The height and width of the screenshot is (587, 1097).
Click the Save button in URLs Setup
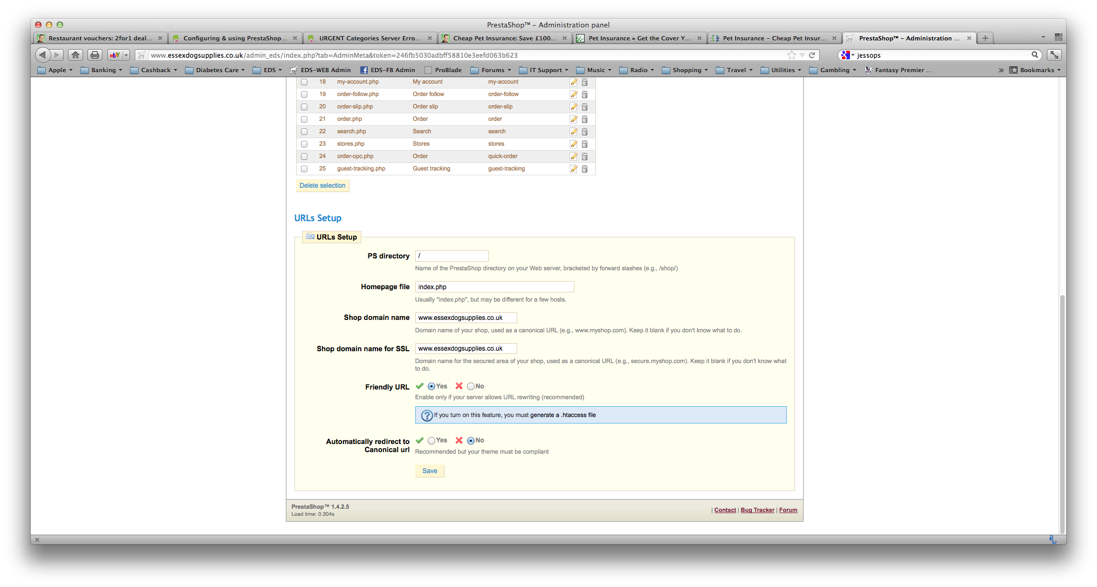[x=429, y=471]
